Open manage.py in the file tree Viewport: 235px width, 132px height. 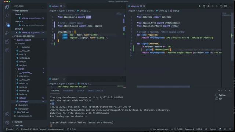coord(23,109)
